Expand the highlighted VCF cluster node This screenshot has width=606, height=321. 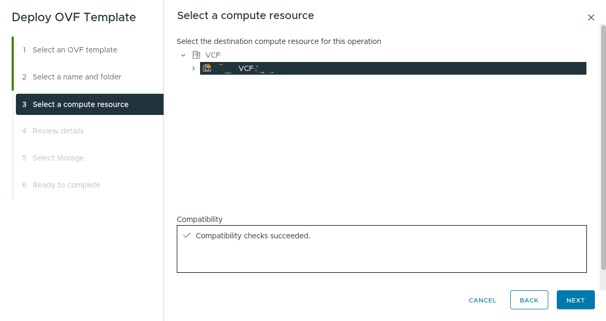click(193, 68)
